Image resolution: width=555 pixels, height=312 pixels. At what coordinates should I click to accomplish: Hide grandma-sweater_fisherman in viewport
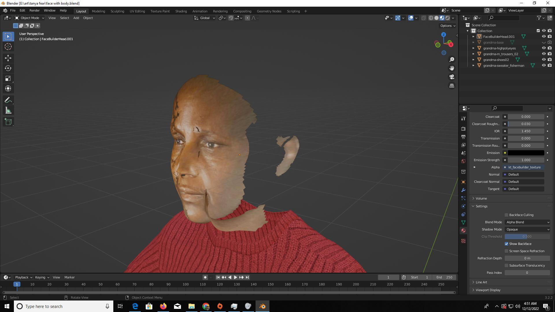(544, 66)
